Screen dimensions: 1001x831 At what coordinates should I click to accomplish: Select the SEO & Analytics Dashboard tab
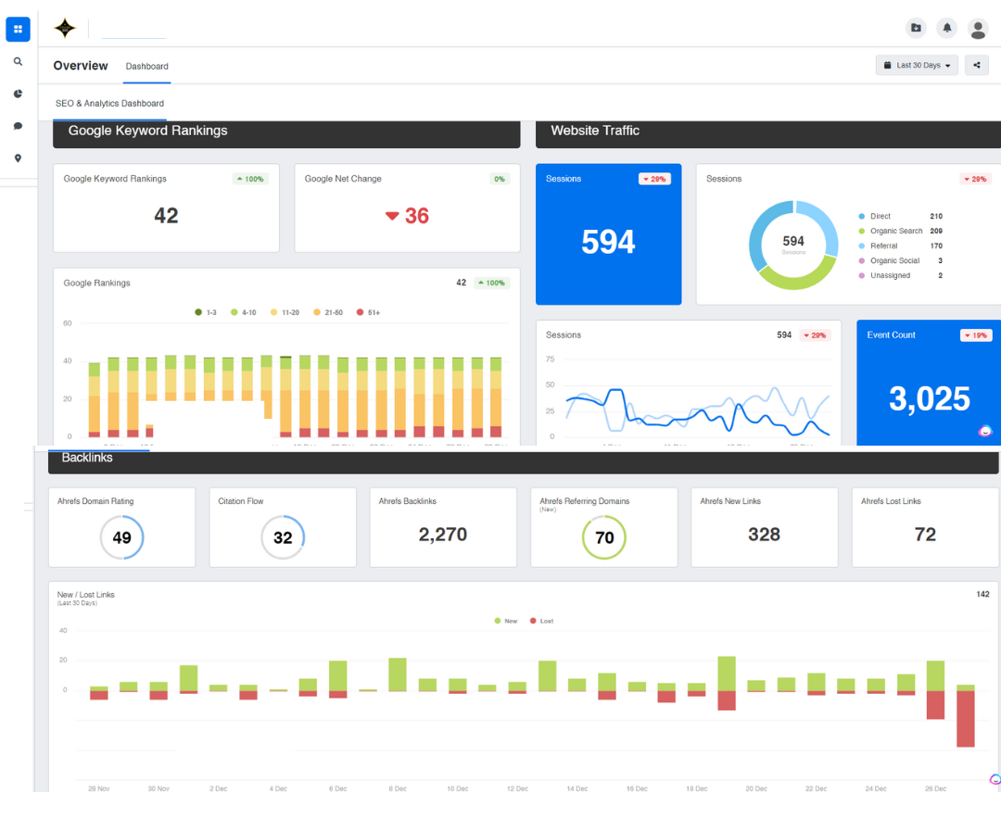[109, 105]
